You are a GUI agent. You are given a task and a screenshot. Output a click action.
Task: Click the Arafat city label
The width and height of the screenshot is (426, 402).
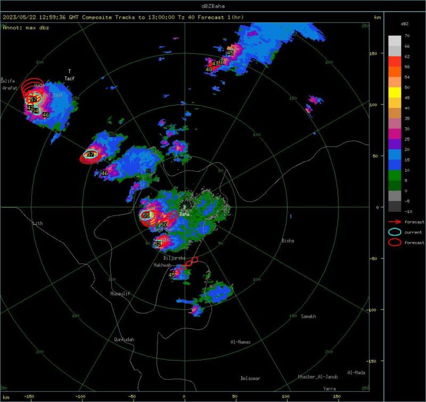10,88
